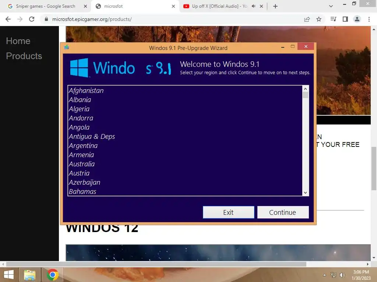Open the Windows Start button
The height and width of the screenshot is (282, 377).
coord(9,275)
